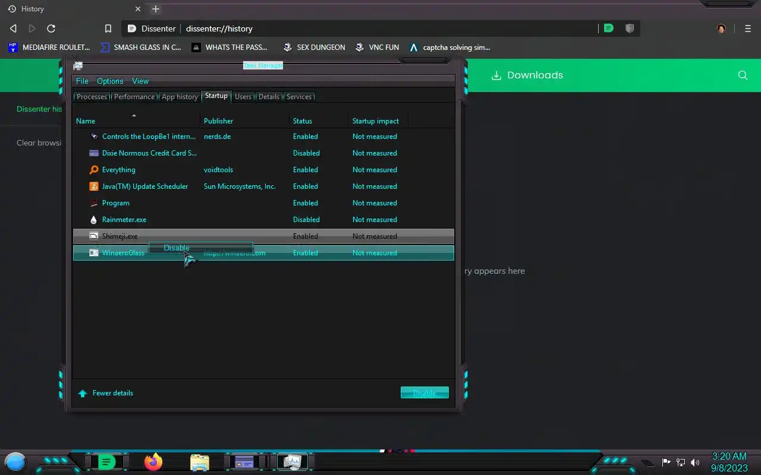761x475 pixels.
Task: Open the Downloads section in Dissenter
Action: click(x=527, y=75)
